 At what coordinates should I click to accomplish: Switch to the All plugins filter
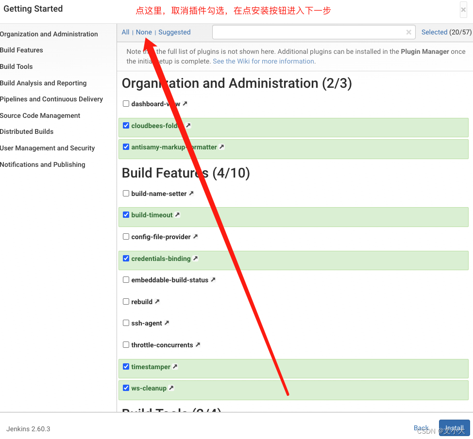pyautogui.click(x=125, y=32)
